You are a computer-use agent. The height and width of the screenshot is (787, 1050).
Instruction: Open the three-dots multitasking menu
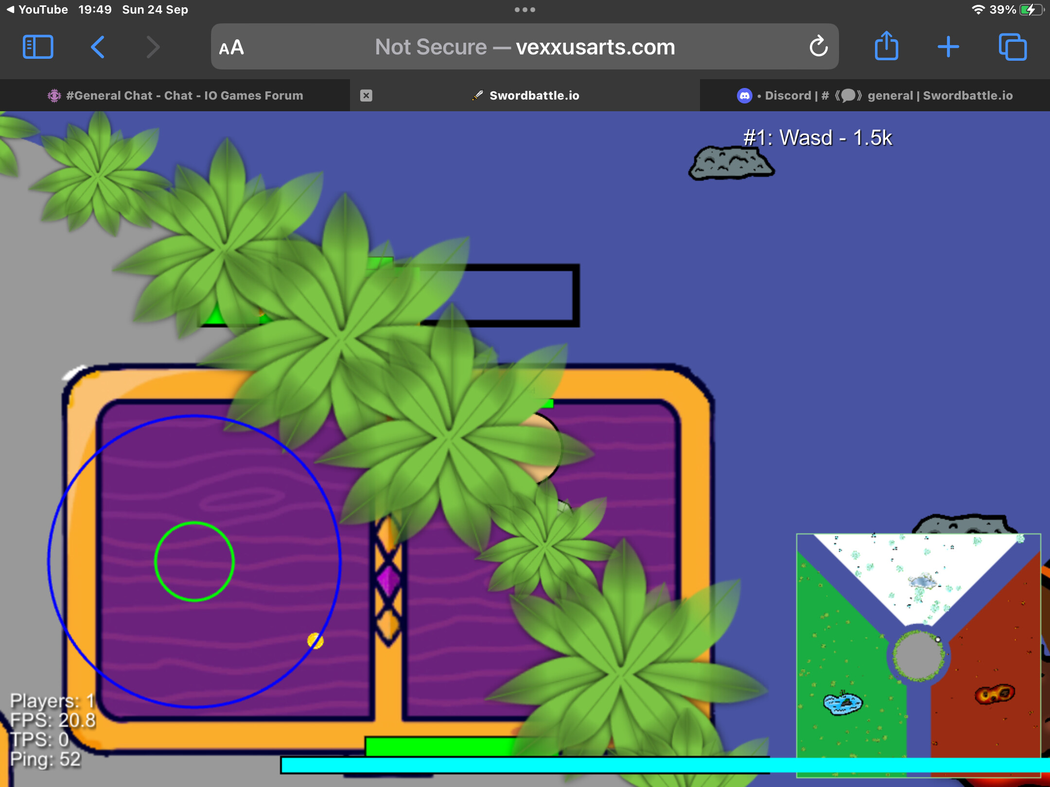pos(525,10)
